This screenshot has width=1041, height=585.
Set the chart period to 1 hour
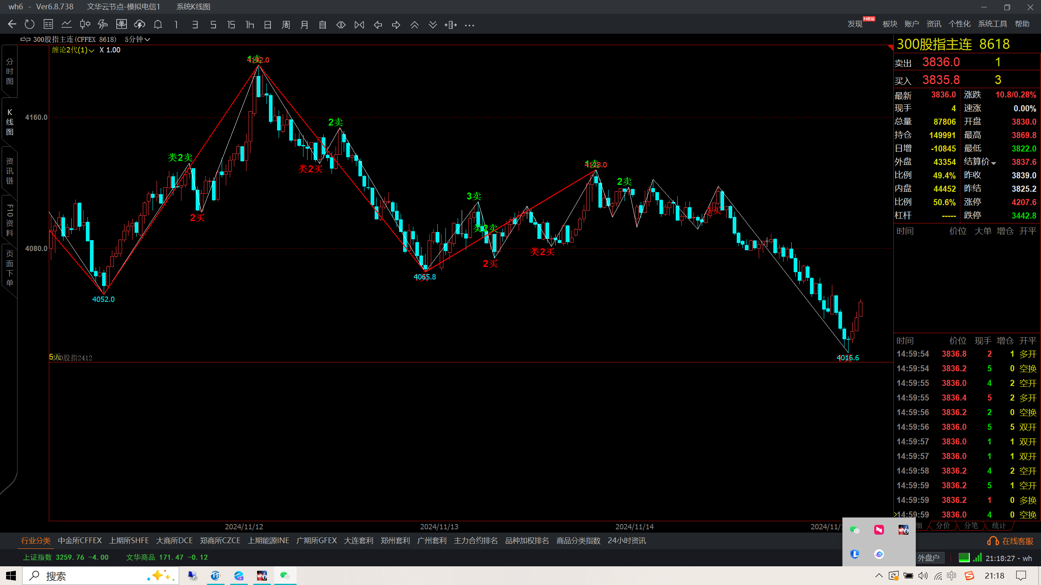[250, 25]
